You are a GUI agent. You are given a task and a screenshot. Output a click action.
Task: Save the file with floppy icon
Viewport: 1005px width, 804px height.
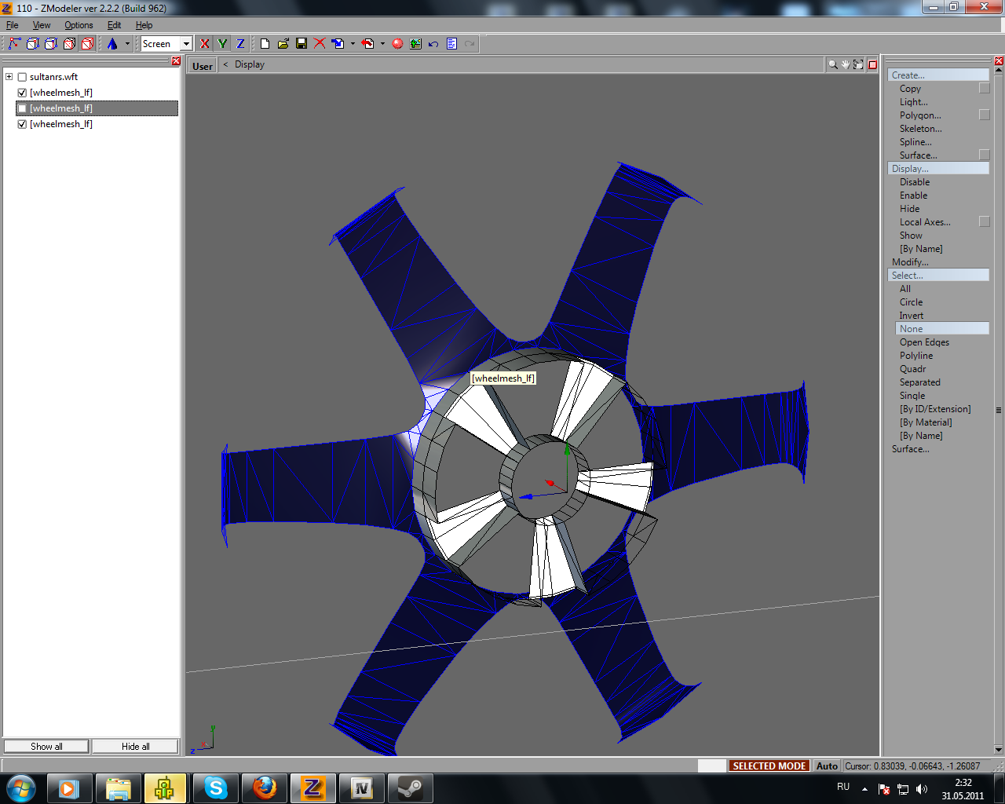coord(301,44)
